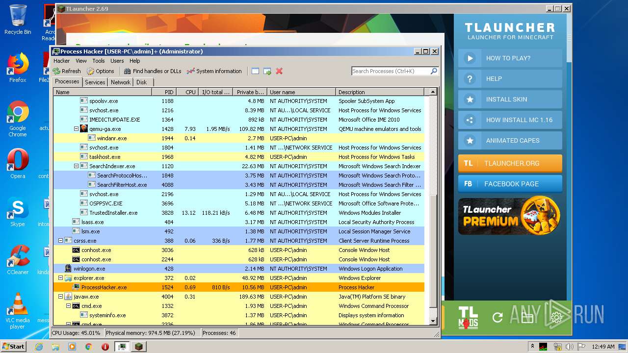Open the Users menu
628x353 pixels.
coord(117,61)
